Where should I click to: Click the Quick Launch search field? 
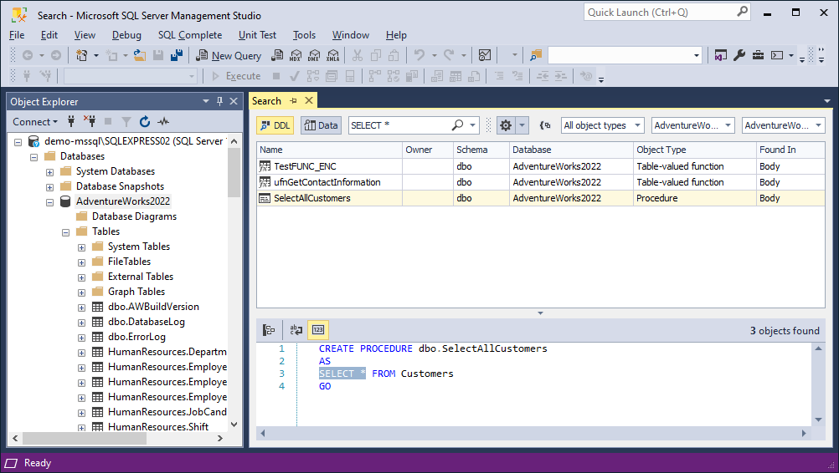[667, 13]
